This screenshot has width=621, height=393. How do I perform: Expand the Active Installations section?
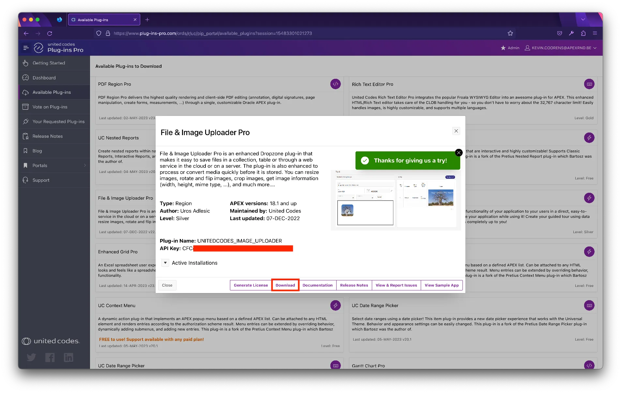[x=165, y=263]
